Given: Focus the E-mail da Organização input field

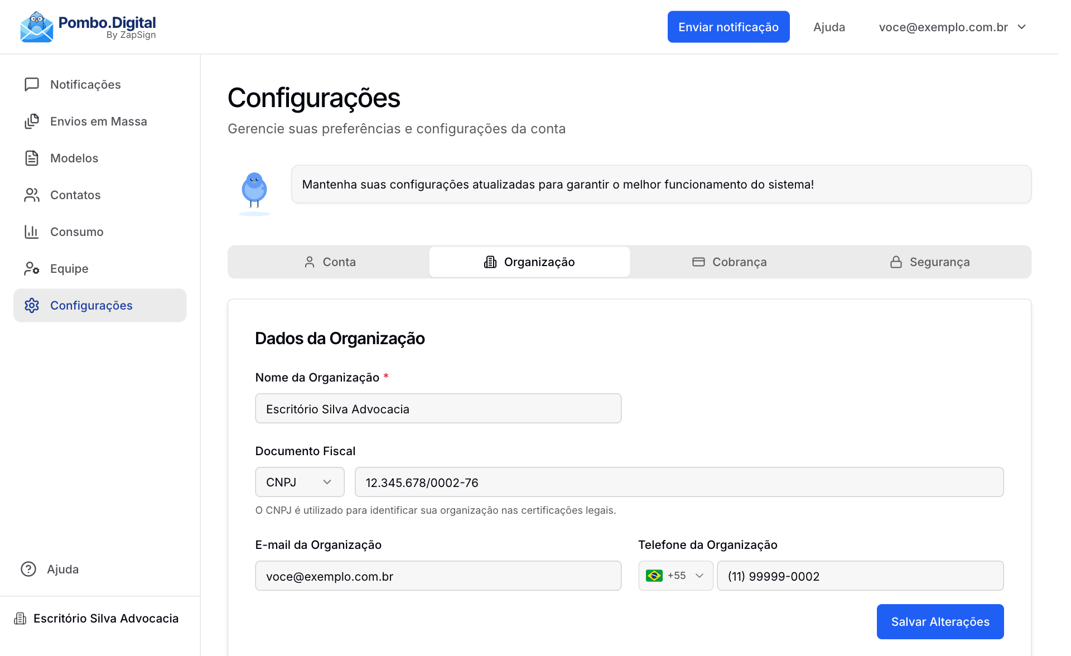Looking at the screenshot, I should click(x=438, y=576).
